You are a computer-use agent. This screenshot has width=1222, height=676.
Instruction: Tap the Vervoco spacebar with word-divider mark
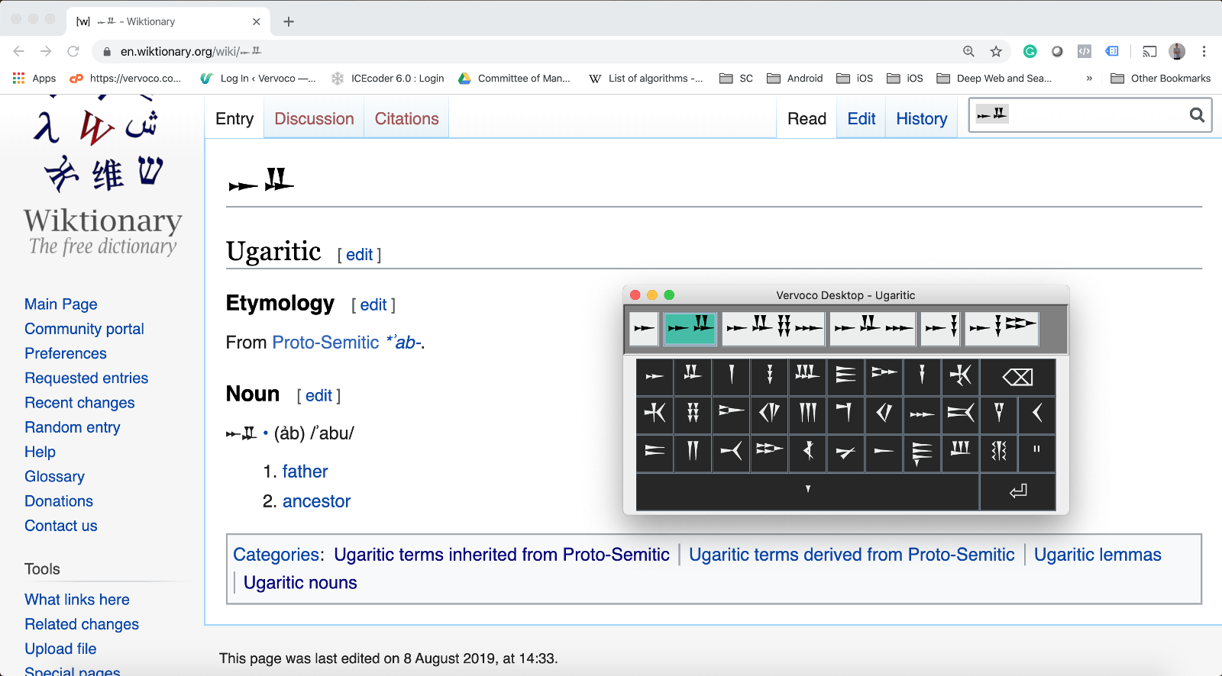(807, 492)
